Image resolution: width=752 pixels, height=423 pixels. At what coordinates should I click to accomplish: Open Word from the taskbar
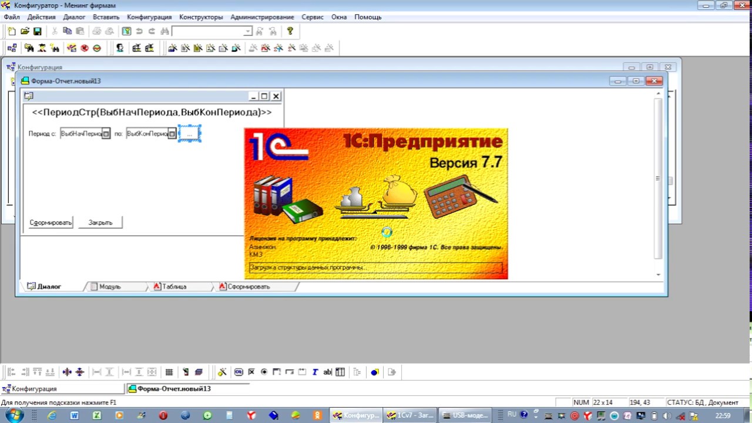pos(75,415)
